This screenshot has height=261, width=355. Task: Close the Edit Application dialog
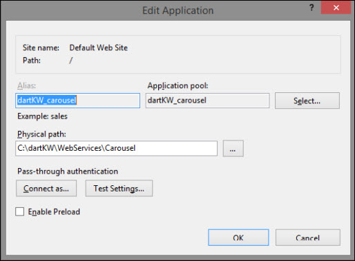[336, 8]
